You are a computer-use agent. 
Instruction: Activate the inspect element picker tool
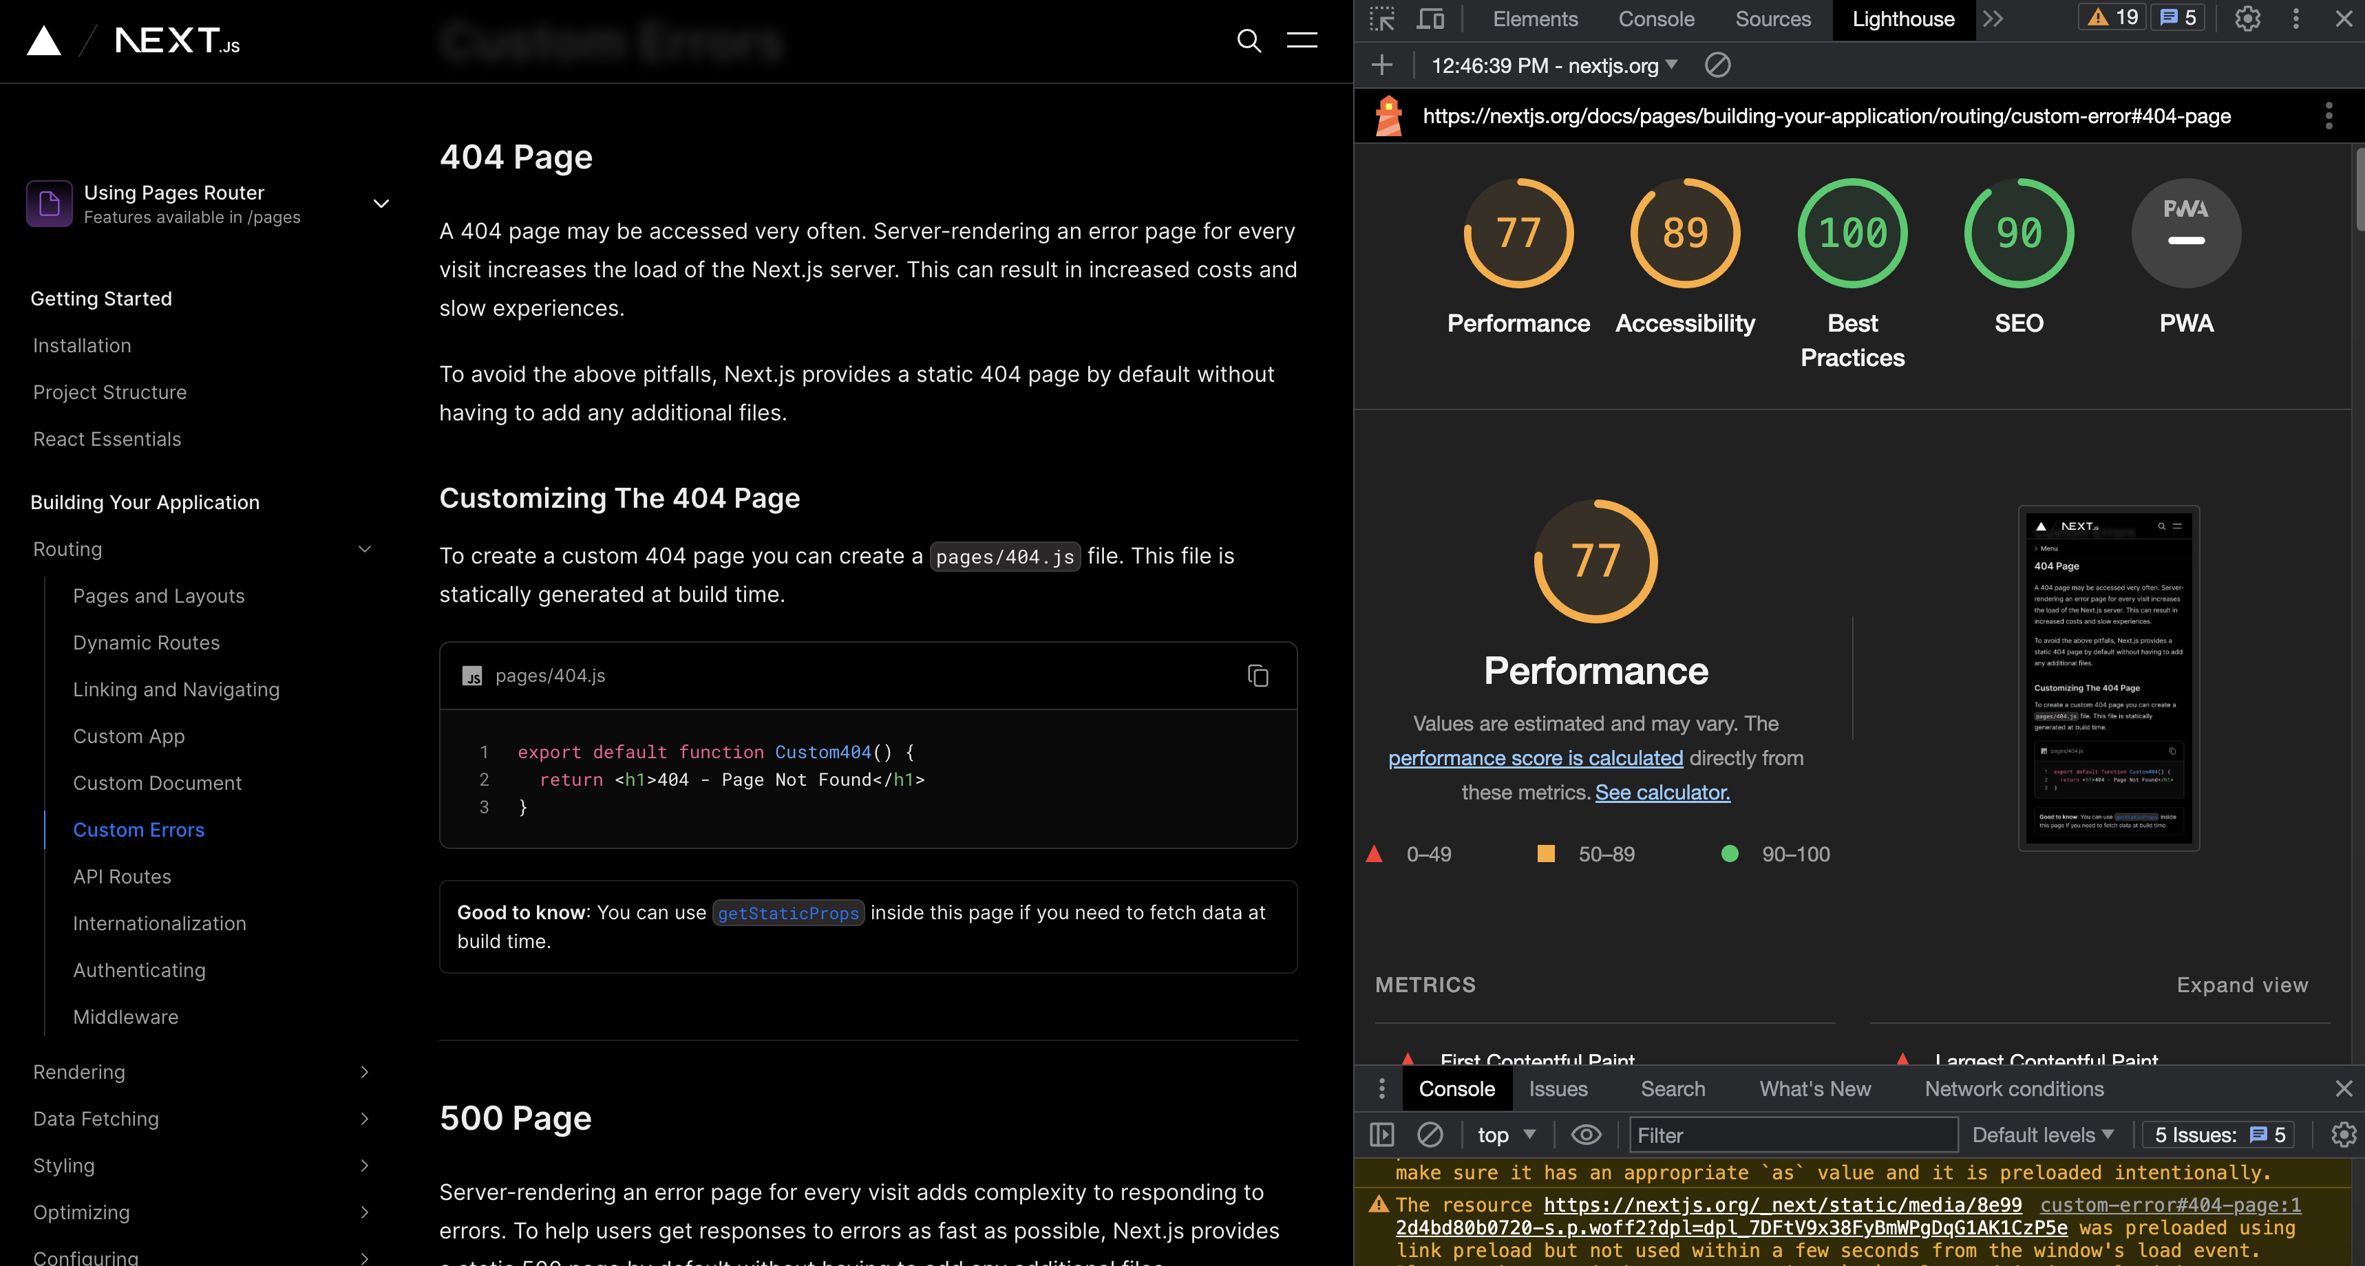coord(1381,19)
